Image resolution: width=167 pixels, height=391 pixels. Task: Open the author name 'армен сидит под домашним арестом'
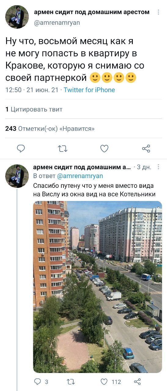tap(92, 12)
